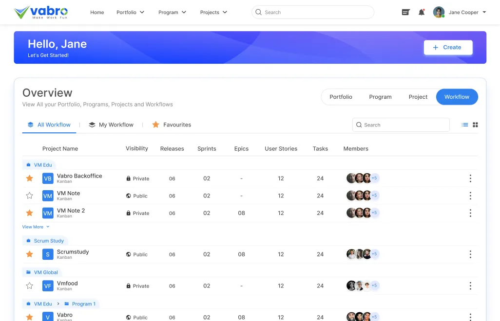The width and height of the screenshot is (500, 321).
Task: Open the notifications bell
Action: (x=422, y=12)
